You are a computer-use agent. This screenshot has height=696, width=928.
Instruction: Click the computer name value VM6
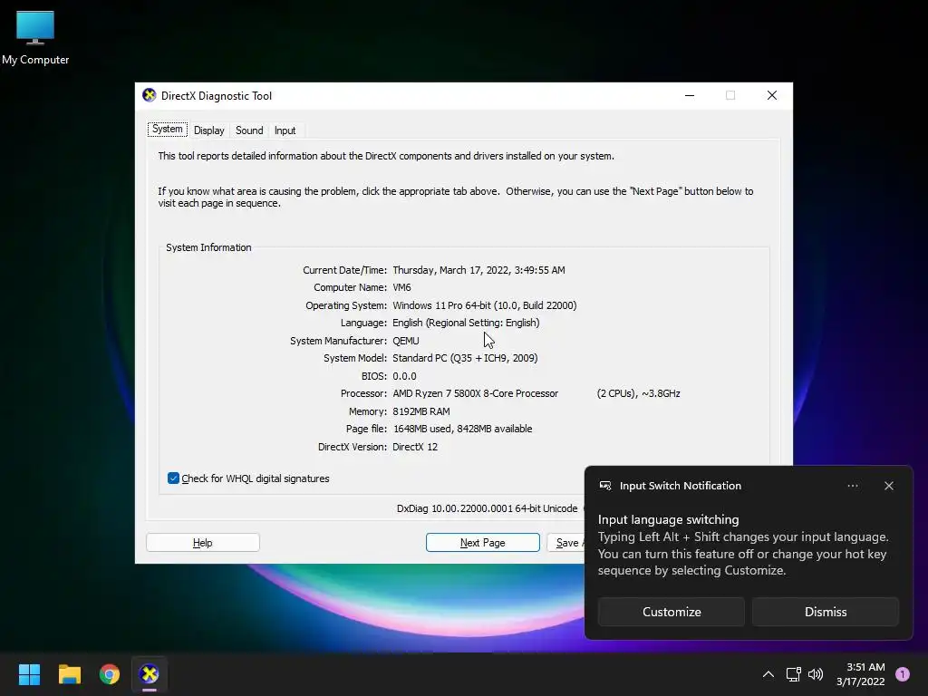(401, 287)
